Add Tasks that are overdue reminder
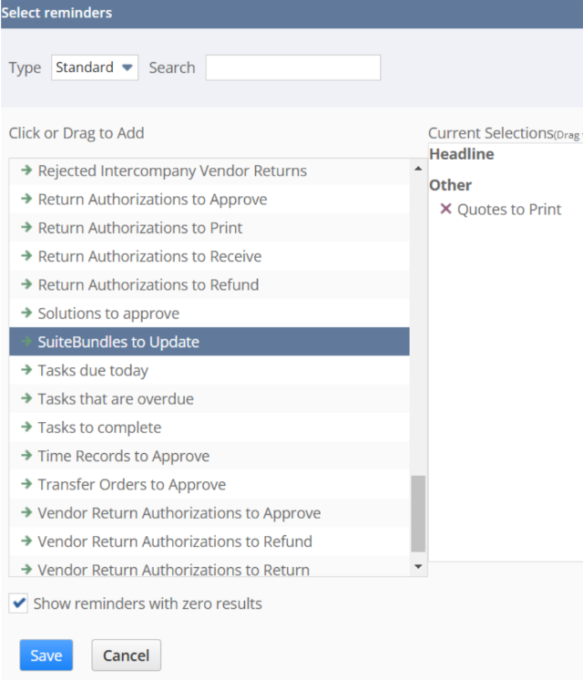Viewport: 583px width, 680px height. pos(115,399)
